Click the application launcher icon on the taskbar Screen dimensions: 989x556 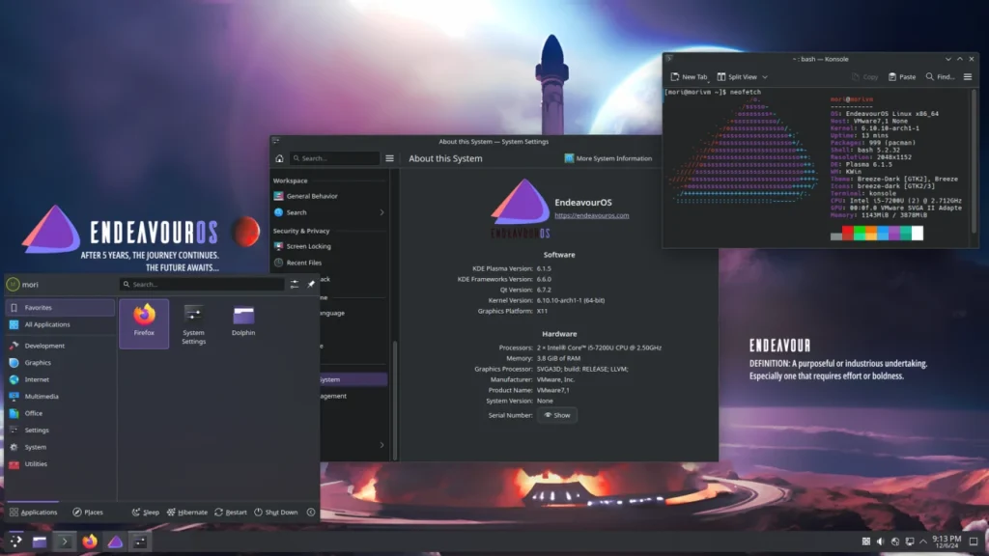pos(15,541)
